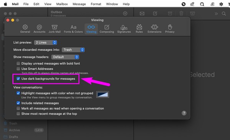
Task: Toggle the Use Smart Addresses checkbox
Action: click(x=18, y=69)
